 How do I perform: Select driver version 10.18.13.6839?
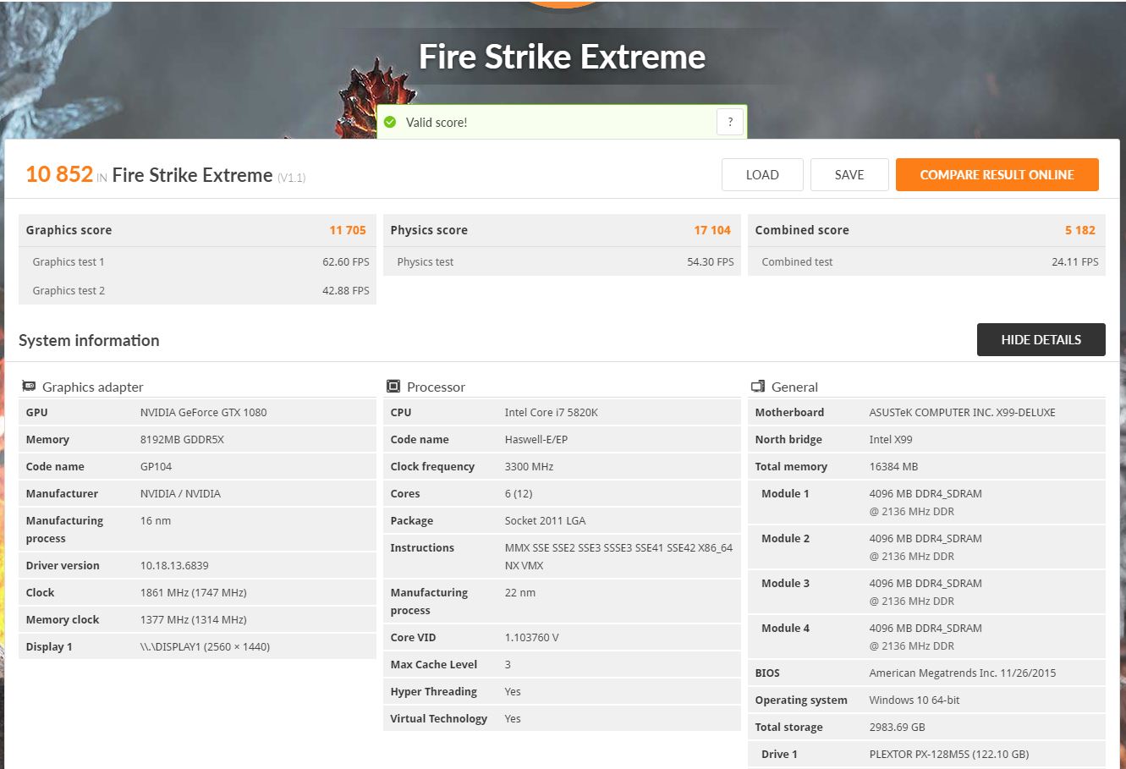[x=174, y=566]
